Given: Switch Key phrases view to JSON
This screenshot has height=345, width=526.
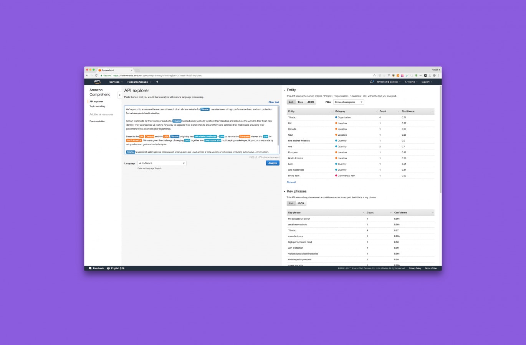Looking at the screenshot, I should click(x=301, y=203).
